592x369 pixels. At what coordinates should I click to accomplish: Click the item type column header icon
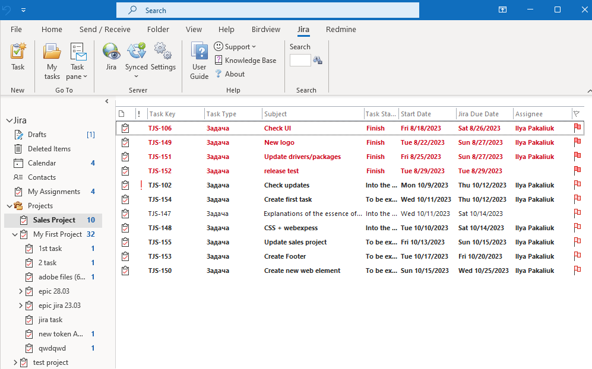pos(122,114)
